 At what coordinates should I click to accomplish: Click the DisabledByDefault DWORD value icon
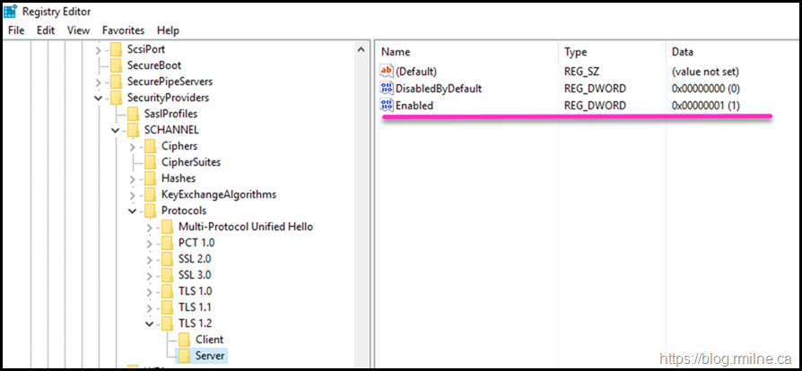pos(387,88)
